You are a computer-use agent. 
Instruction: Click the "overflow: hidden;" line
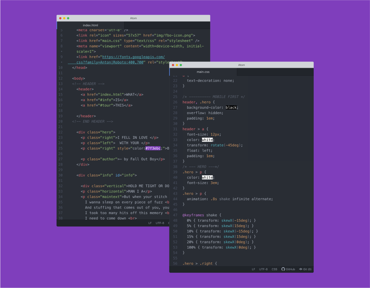[x=205, y=113]
